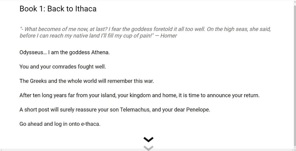Click the vertical scrollbar's up arrow
The width and height of the screenshot is (296, 151).
pyautogui.click(x=294, y=2)
